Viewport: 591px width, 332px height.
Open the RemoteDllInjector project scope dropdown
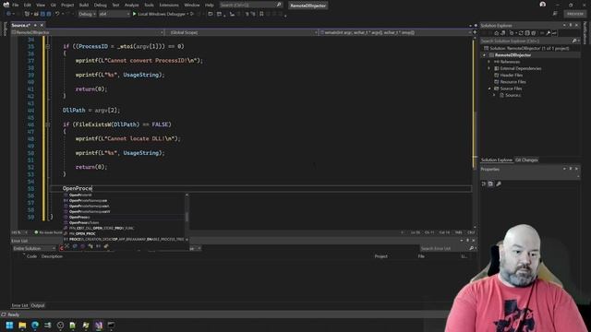click(x=88, y=33)
